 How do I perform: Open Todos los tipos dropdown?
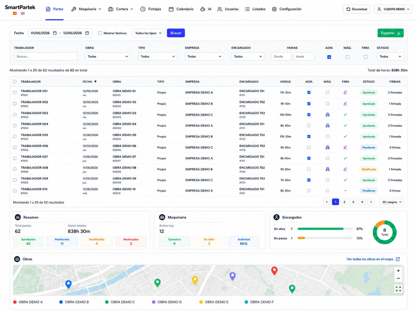tap(148, 33)
